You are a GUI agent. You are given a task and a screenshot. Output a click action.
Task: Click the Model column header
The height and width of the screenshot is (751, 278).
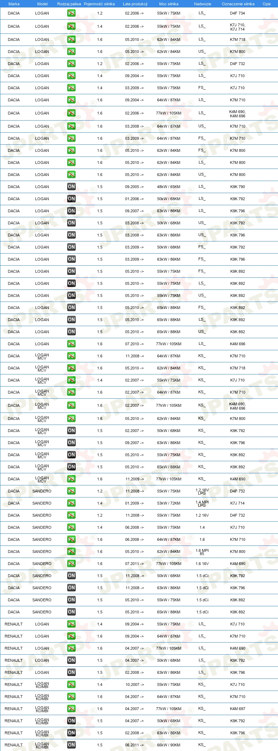tap(42, 4)
